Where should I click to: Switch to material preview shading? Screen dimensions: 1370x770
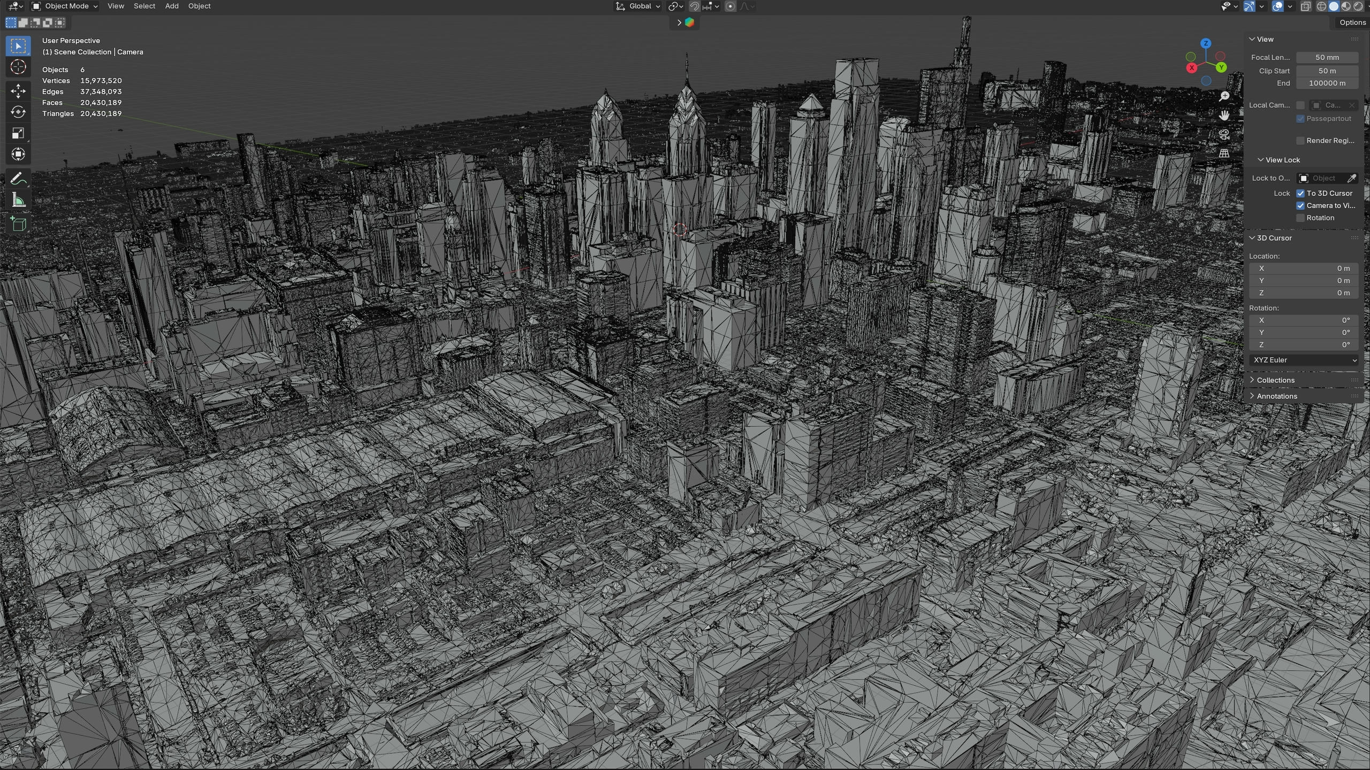[1346, 6]
